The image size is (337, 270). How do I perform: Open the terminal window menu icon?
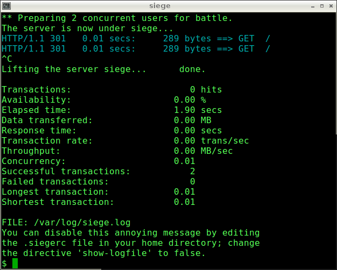pos(6,6)
